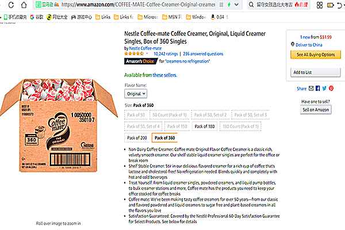Open the MSN bookmark in bookmarks bar
Screen dimensions: 345x230
tap(168, 17)
